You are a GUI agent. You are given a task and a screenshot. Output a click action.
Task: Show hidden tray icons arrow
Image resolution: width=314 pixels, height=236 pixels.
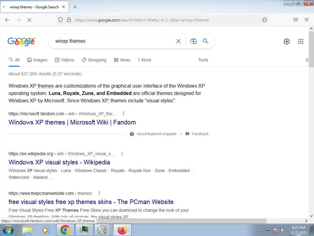[x=261, y=230]
